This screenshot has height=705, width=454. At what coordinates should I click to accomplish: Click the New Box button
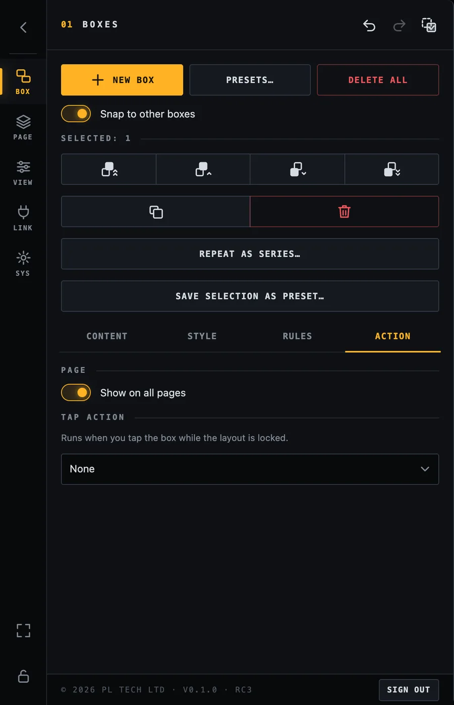point(122,80)
